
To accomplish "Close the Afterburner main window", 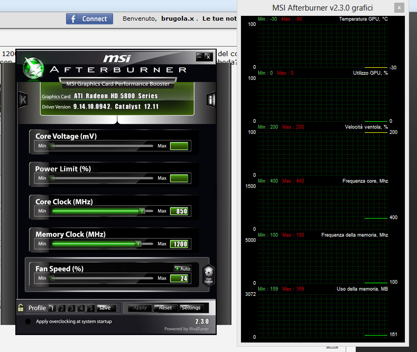I will click(208, 57).
